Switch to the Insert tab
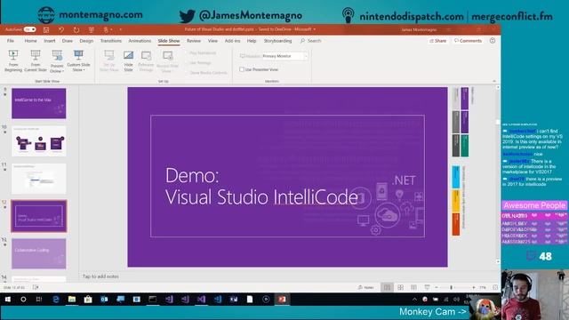The image size is (569, 320). click(x=50, y=41)
